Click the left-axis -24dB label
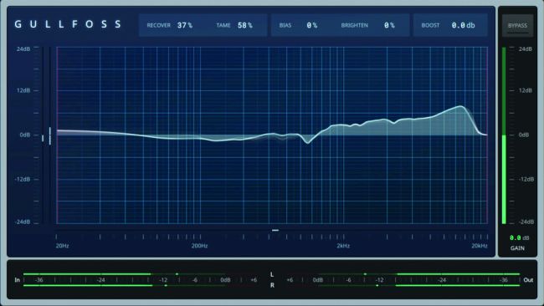Viewport: 544px width, 306px height. coord(23,222)
